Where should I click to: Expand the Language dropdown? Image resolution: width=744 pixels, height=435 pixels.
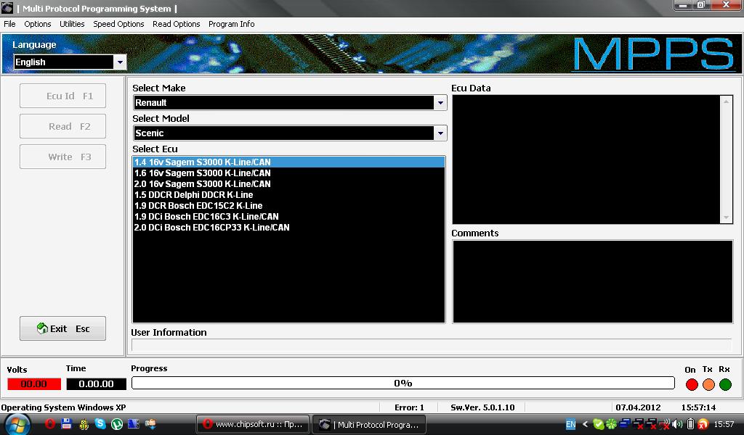(x=120, y=62)
